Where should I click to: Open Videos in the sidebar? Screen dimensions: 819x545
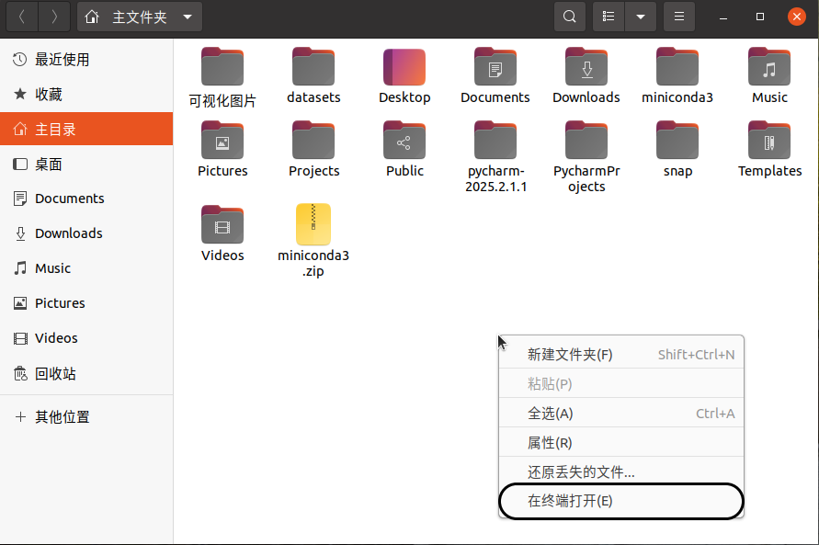(x=86, y=338)
